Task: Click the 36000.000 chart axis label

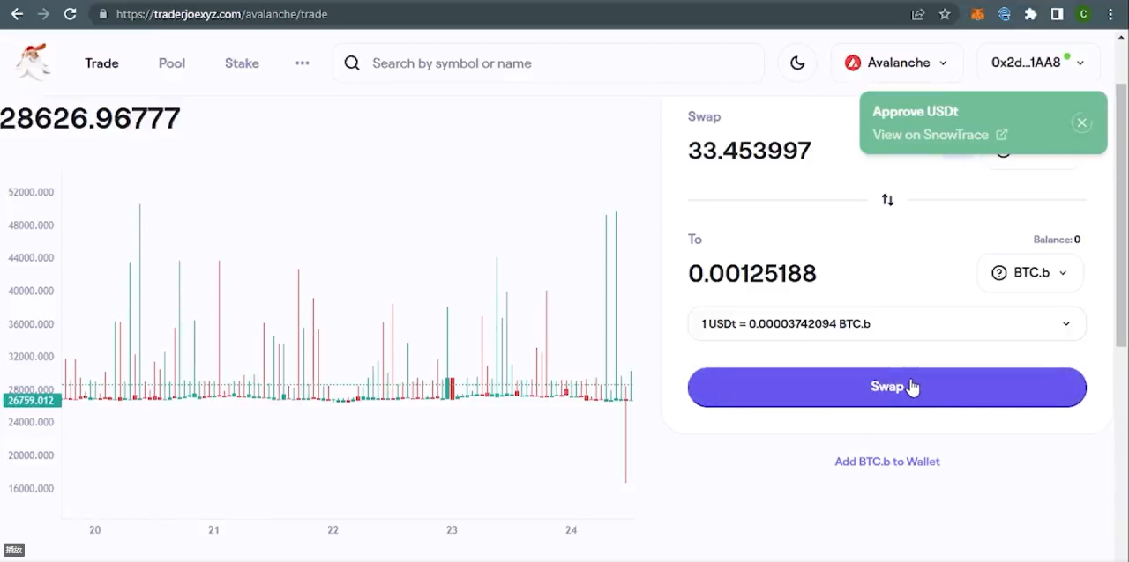Action: tap(31, 324)
